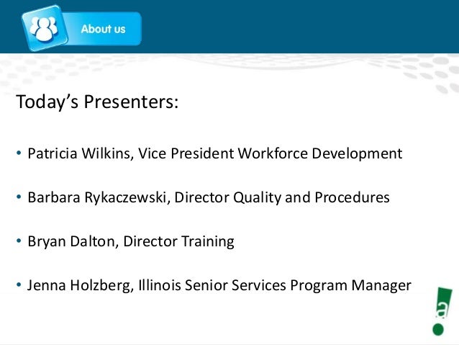Click the bullet before Bryan Dalton

(19, 241)
